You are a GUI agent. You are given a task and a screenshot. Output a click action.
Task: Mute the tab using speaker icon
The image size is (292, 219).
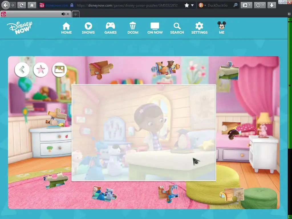tap(63, 14)
